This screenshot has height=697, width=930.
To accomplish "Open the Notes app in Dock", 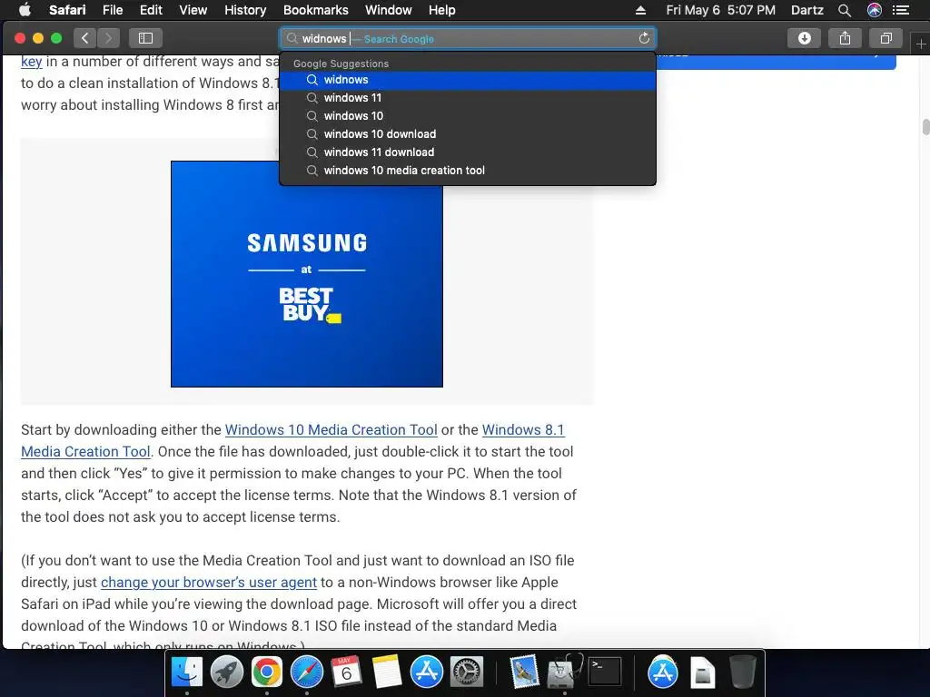I will coord(387,672).
